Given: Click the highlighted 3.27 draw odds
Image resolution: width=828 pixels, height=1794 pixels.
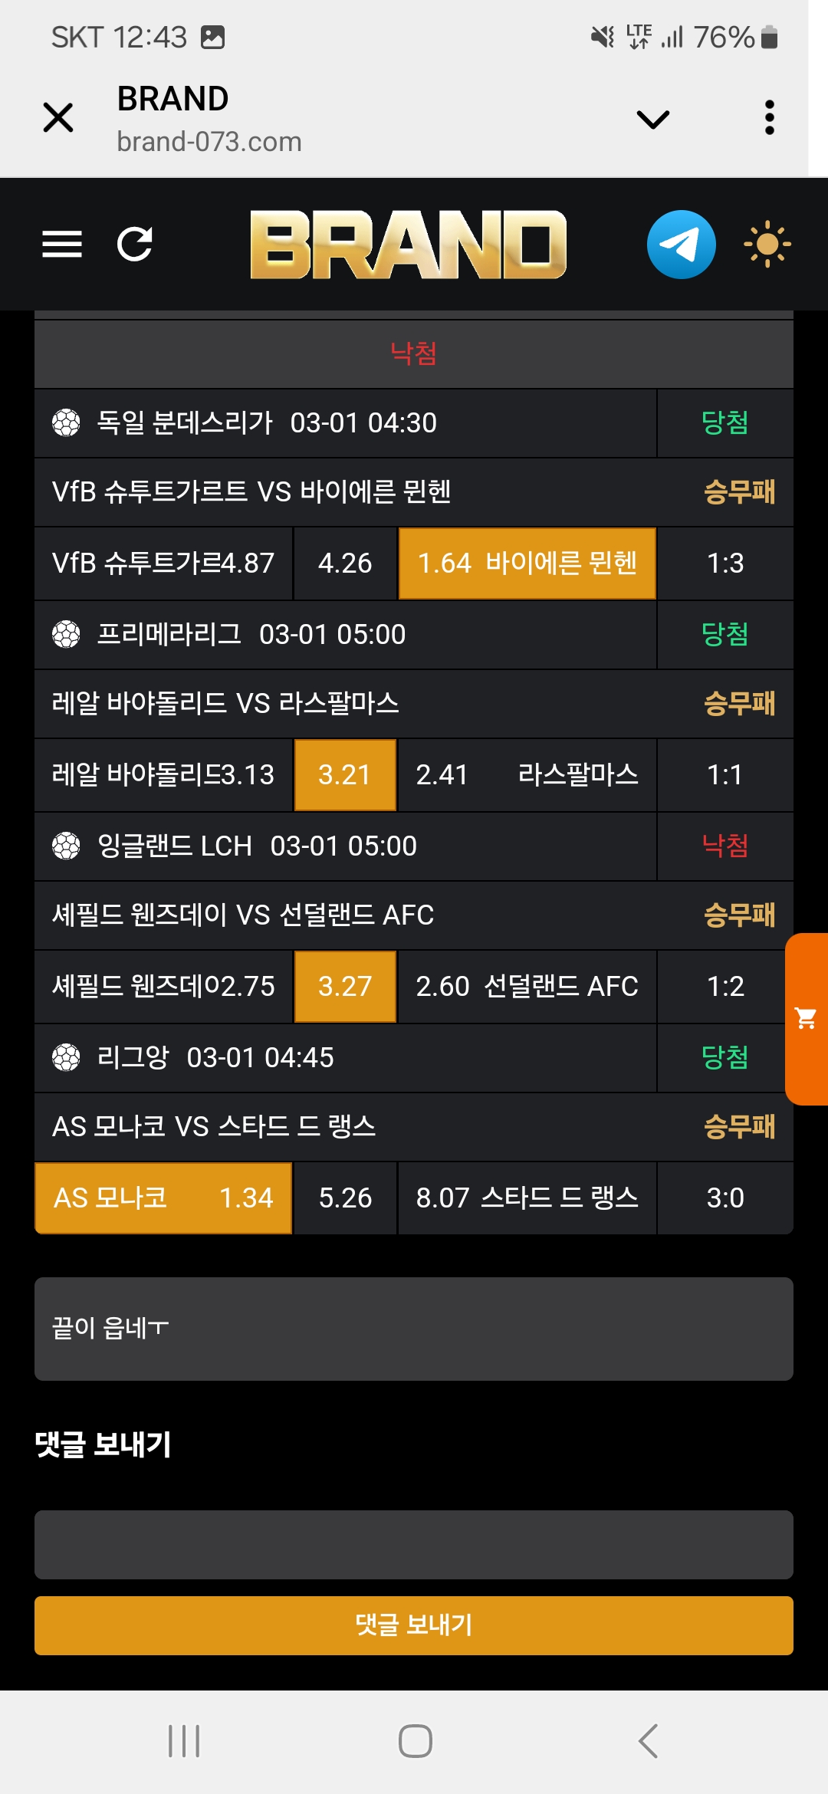Looking at the screenshot, I should (345, 987).
